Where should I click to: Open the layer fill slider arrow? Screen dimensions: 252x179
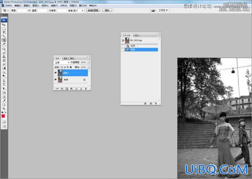(x=89, y=67)
